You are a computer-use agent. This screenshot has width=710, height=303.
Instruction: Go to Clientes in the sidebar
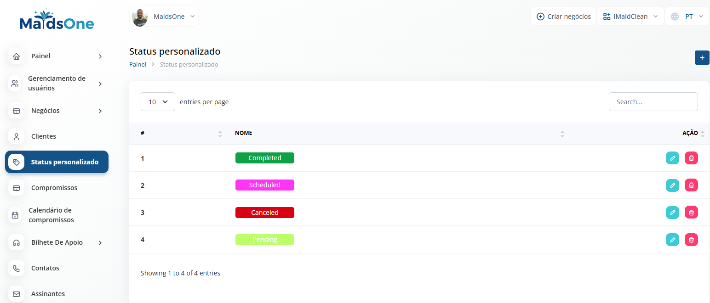44,136
